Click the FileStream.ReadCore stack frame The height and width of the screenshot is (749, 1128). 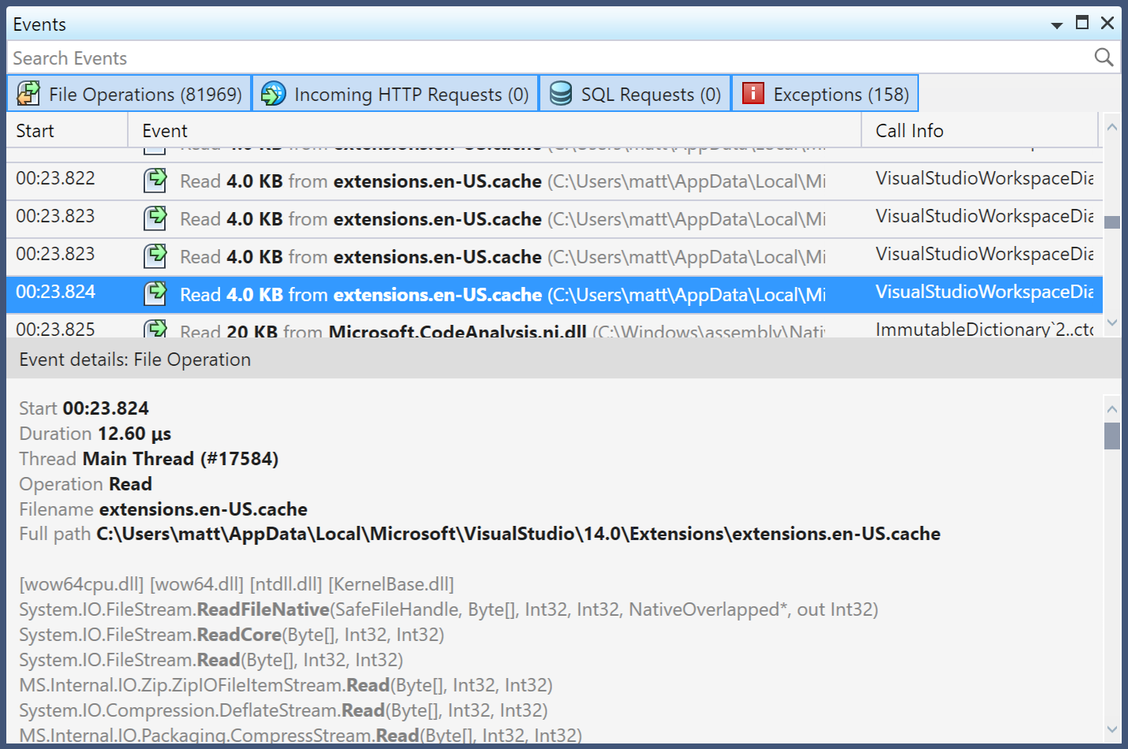pos(232,635)
